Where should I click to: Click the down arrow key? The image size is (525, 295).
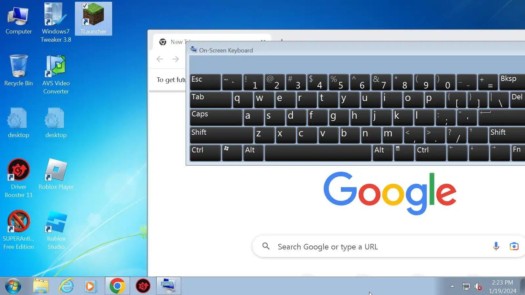point(479,153)
